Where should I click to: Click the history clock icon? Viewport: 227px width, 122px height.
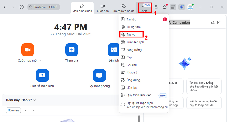pyautogui.click(x=22, y=7)
